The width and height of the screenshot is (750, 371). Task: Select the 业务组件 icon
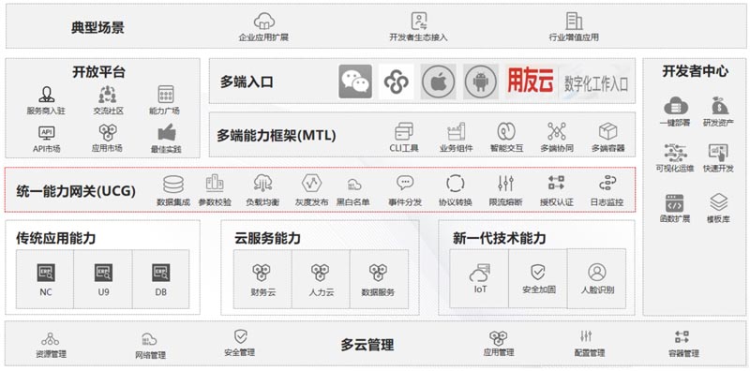point(456,131)
